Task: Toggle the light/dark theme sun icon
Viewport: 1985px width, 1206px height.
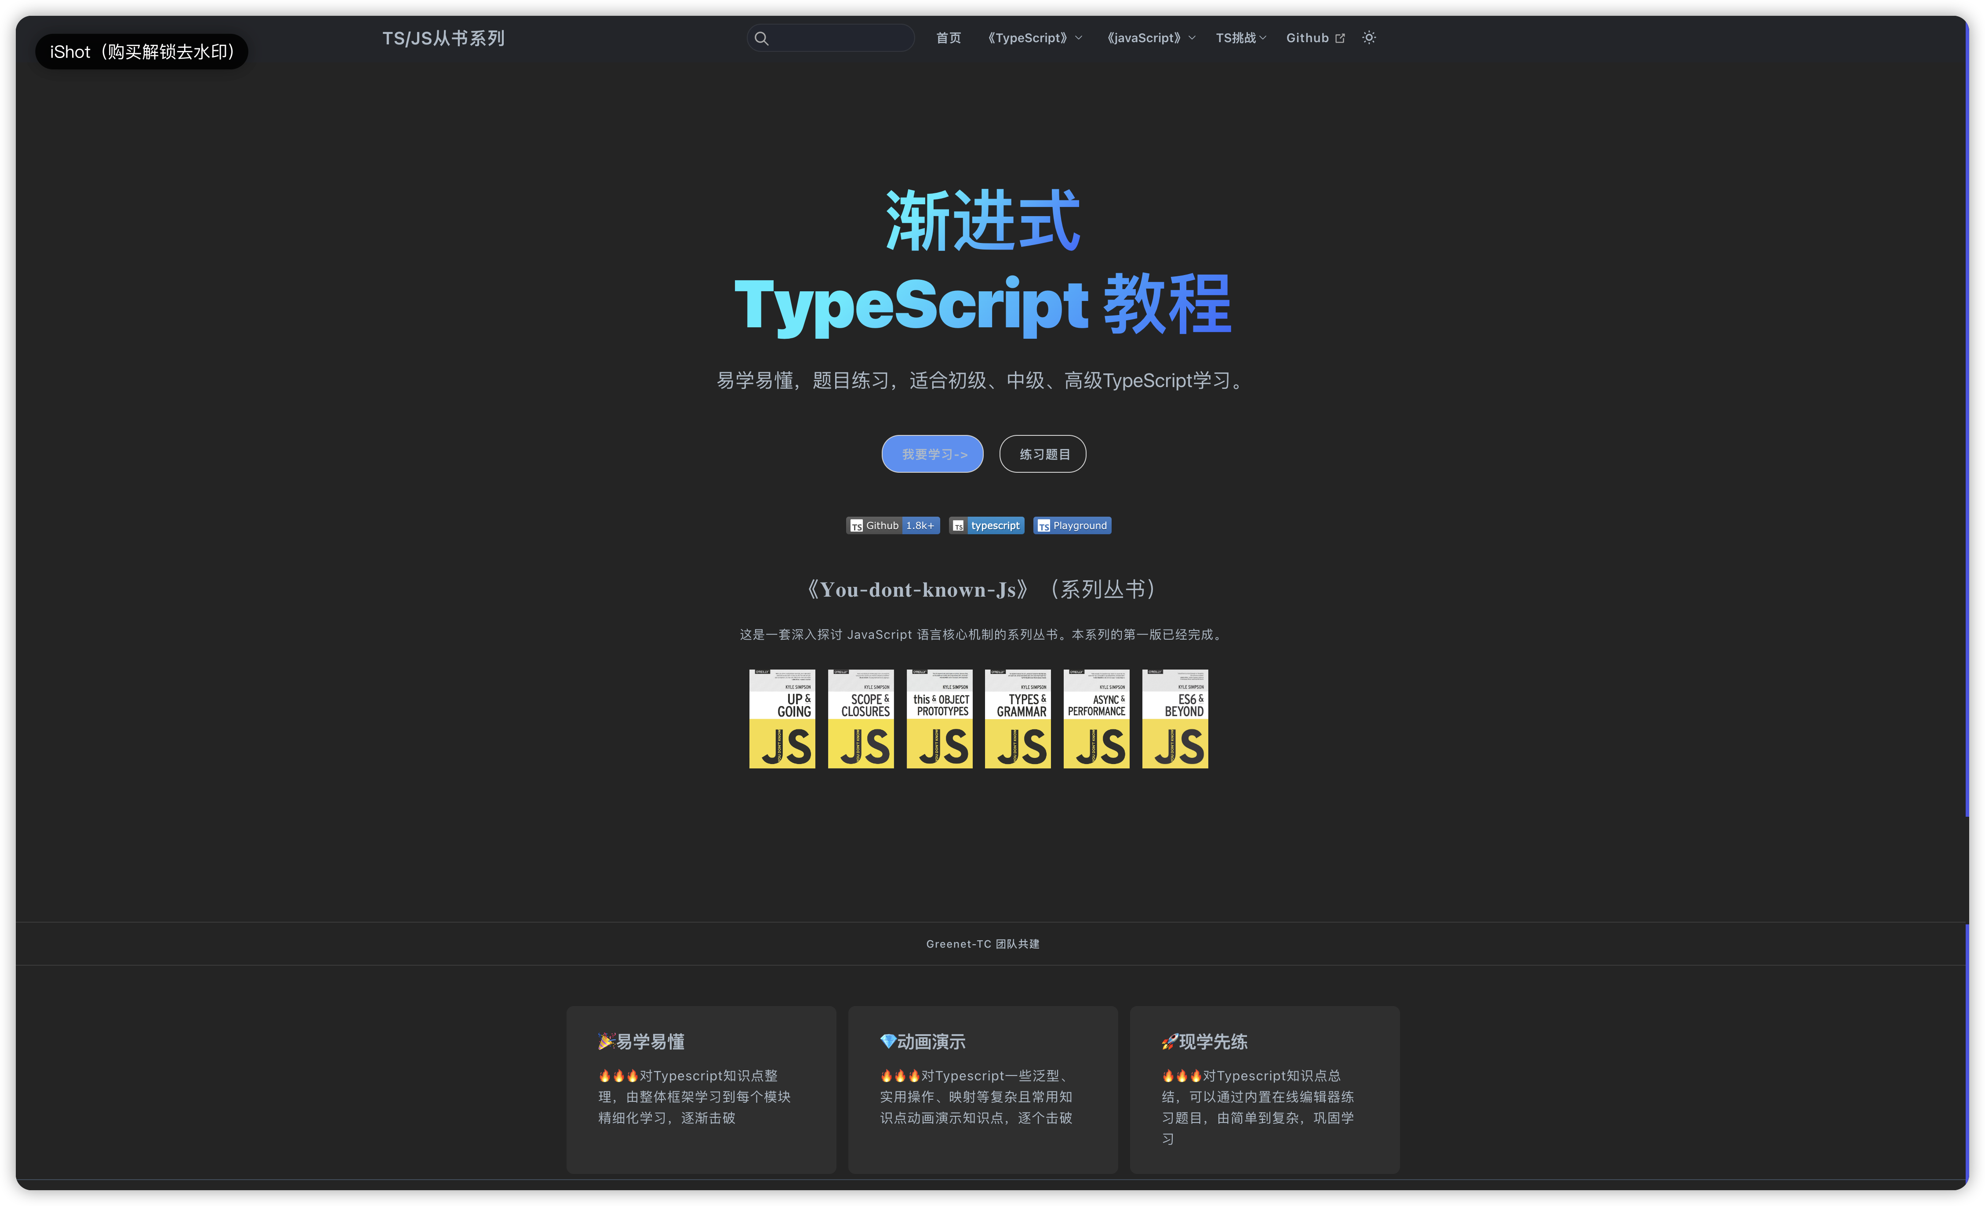Action: (x=1369, y=38)
